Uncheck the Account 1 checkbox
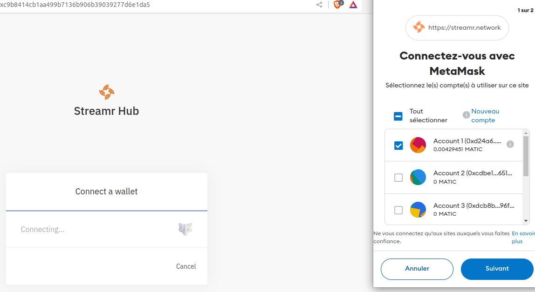 point(398,146)
